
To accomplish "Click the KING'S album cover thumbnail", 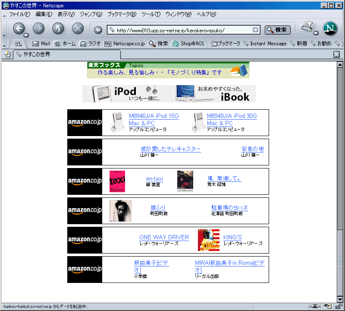I will click(209, 240).
